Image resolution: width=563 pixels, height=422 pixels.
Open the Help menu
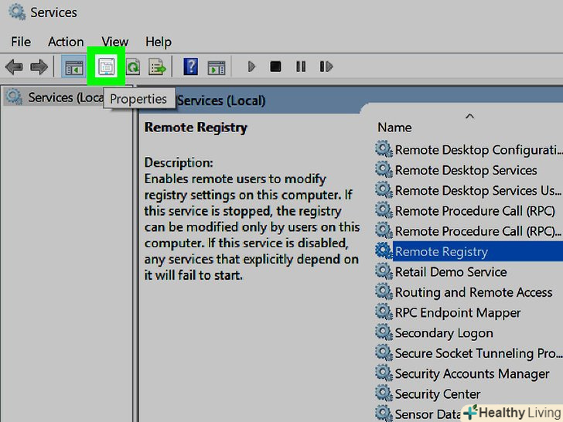(159, 42)
